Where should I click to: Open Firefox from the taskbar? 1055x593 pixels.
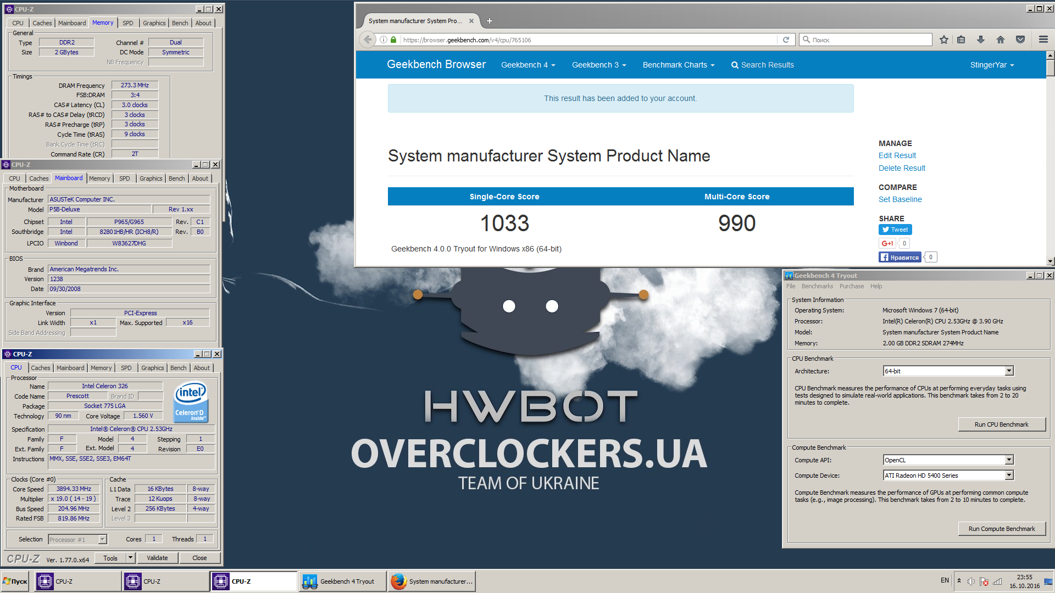coord(431,581)
